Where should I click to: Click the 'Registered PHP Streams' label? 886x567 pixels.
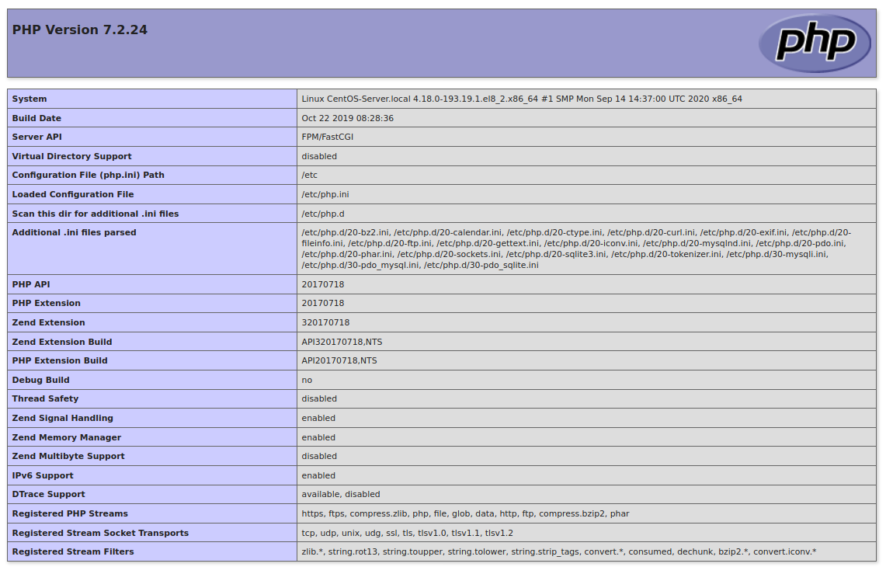70,514
